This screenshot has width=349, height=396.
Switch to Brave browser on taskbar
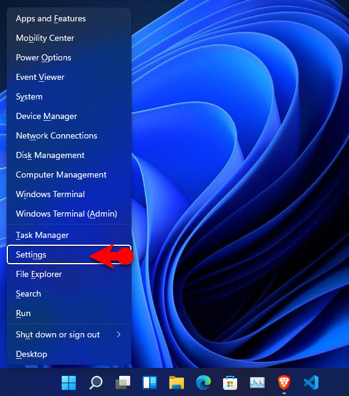[284, 383]
